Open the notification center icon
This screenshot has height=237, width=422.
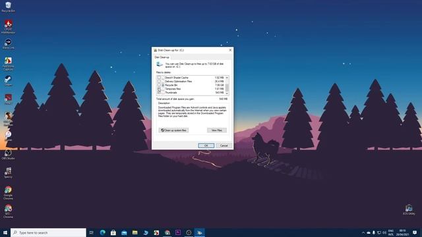tap(415, 232)
